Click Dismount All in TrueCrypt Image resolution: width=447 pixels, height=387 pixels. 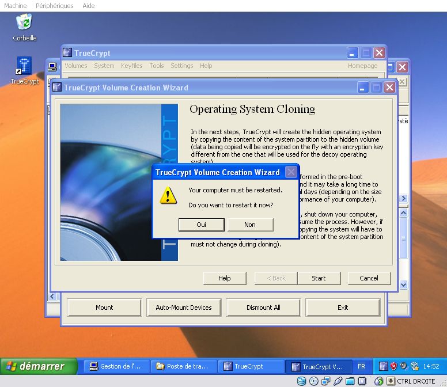point(263,308)
